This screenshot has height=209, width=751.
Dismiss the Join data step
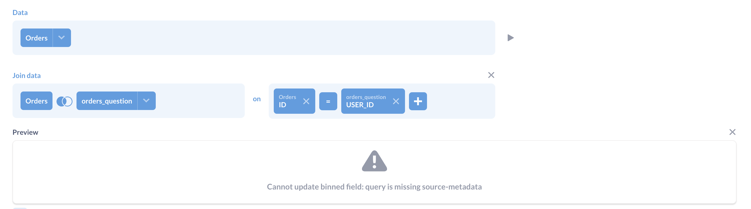[491, 75]
